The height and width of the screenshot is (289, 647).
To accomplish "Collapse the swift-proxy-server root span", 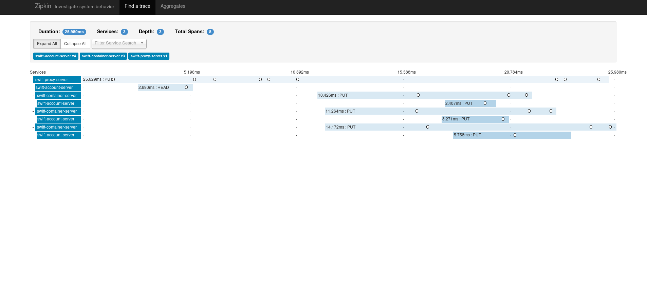I will (x=32, y=80).
